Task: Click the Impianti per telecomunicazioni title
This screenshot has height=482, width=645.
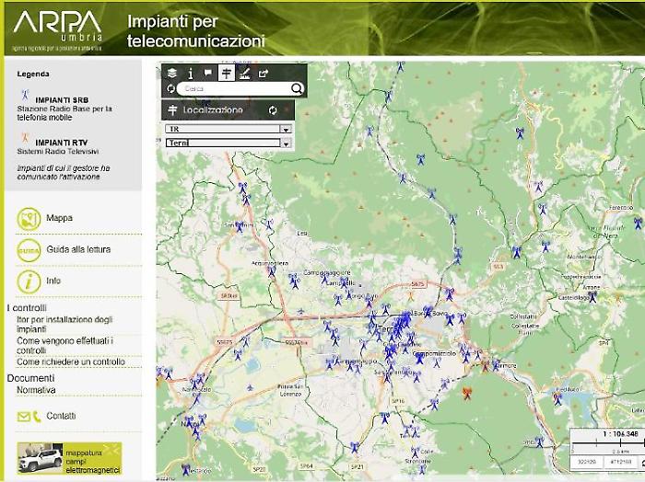Action: [x=195, y=31]
